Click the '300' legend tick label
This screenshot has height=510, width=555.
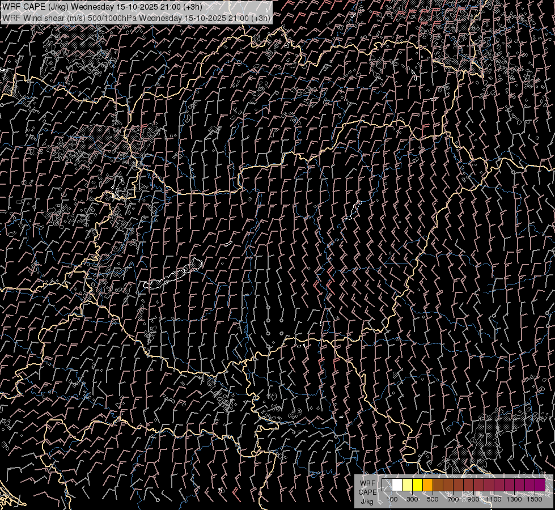click(x=412, y=499)
